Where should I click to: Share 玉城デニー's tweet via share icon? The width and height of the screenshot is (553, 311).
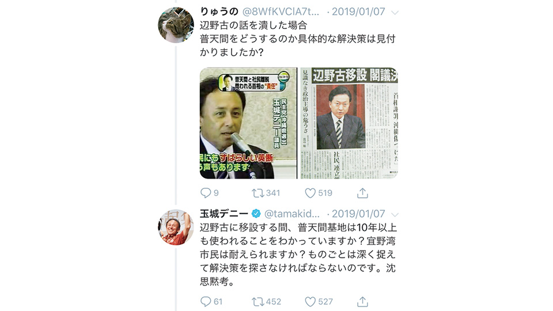pyautogui.click(x=362, y=301)
